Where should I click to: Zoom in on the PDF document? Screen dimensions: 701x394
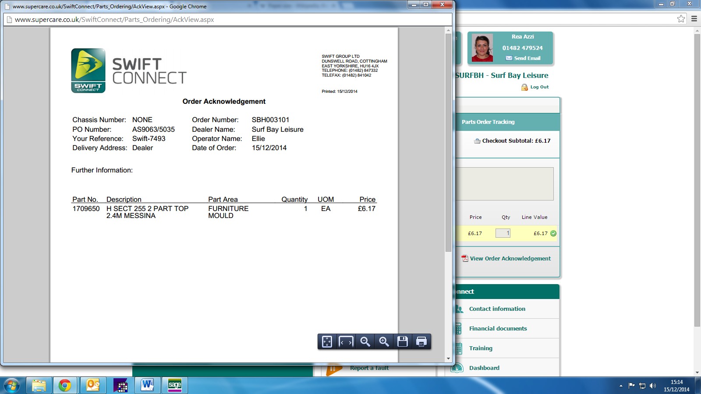384,341
